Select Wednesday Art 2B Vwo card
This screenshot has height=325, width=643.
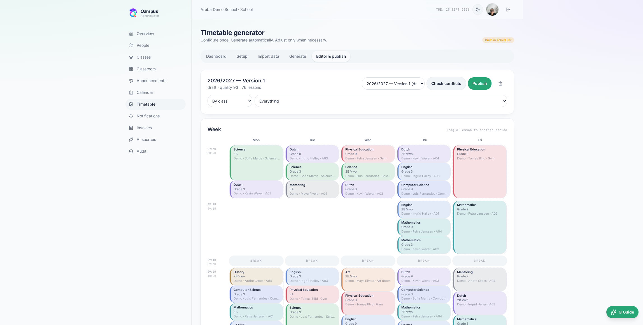(368, 279)
